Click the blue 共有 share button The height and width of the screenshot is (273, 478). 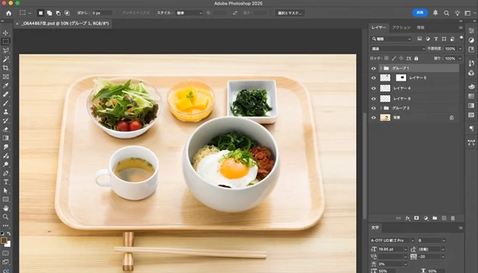click(x=420, y=12)
